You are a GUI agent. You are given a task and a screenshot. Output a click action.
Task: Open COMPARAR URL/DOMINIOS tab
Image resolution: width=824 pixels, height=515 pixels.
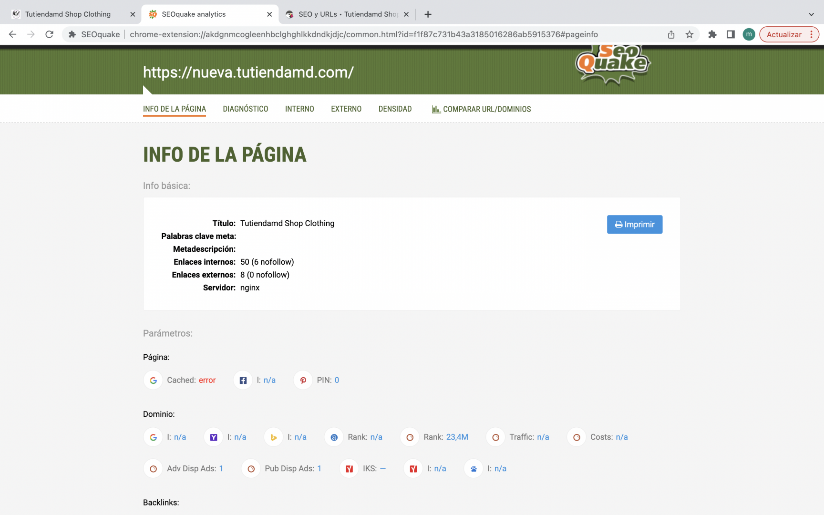tap(481, 109)
